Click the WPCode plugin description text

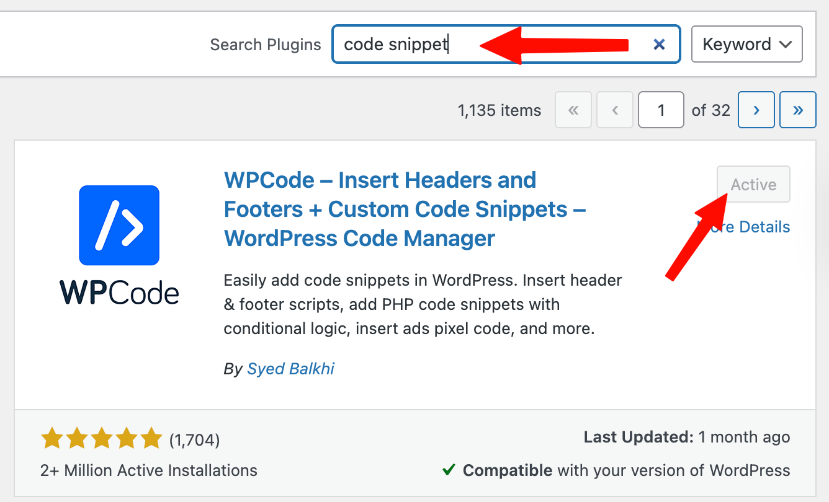pos(423,304)
